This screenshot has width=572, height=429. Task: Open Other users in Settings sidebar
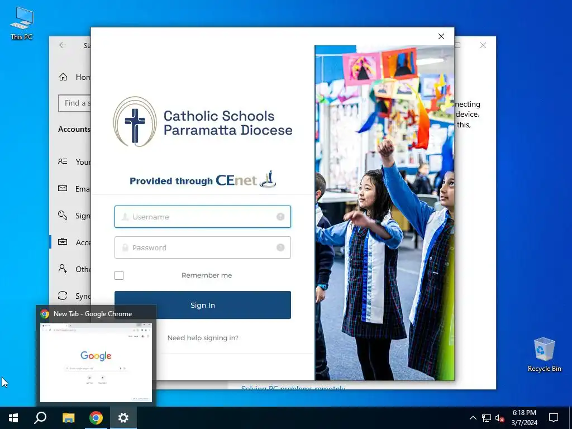click(x=74, y=269)
